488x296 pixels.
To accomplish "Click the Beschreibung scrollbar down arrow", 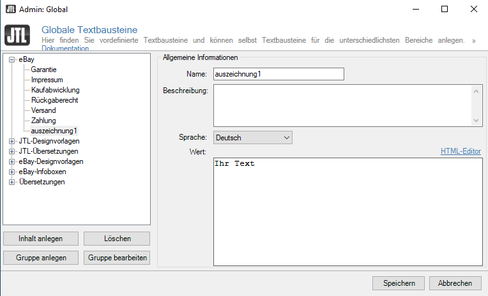I will tap(476, 120).
